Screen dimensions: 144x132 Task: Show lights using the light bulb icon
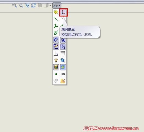pyautogui.click(x=56, y=60)
